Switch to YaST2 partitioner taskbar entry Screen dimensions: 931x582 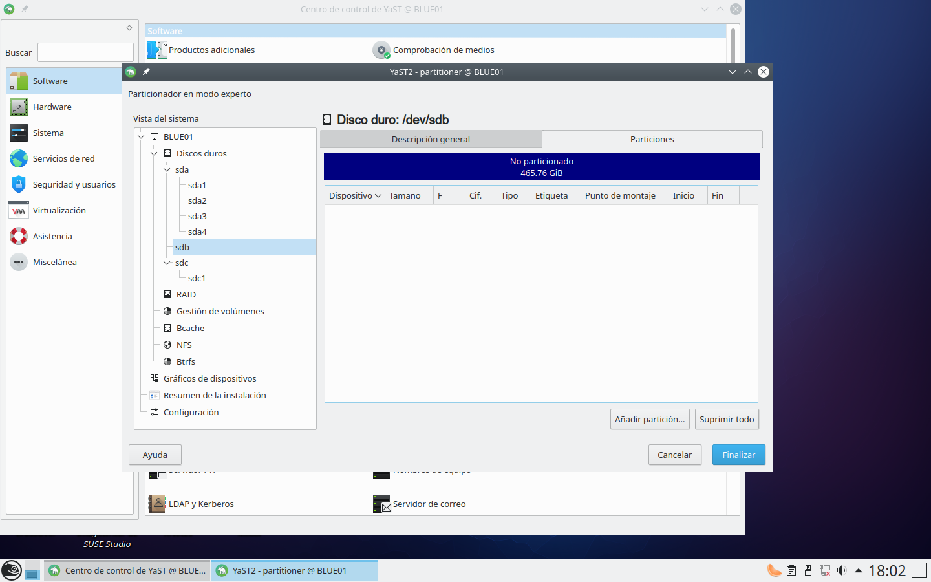pos(295,570)
